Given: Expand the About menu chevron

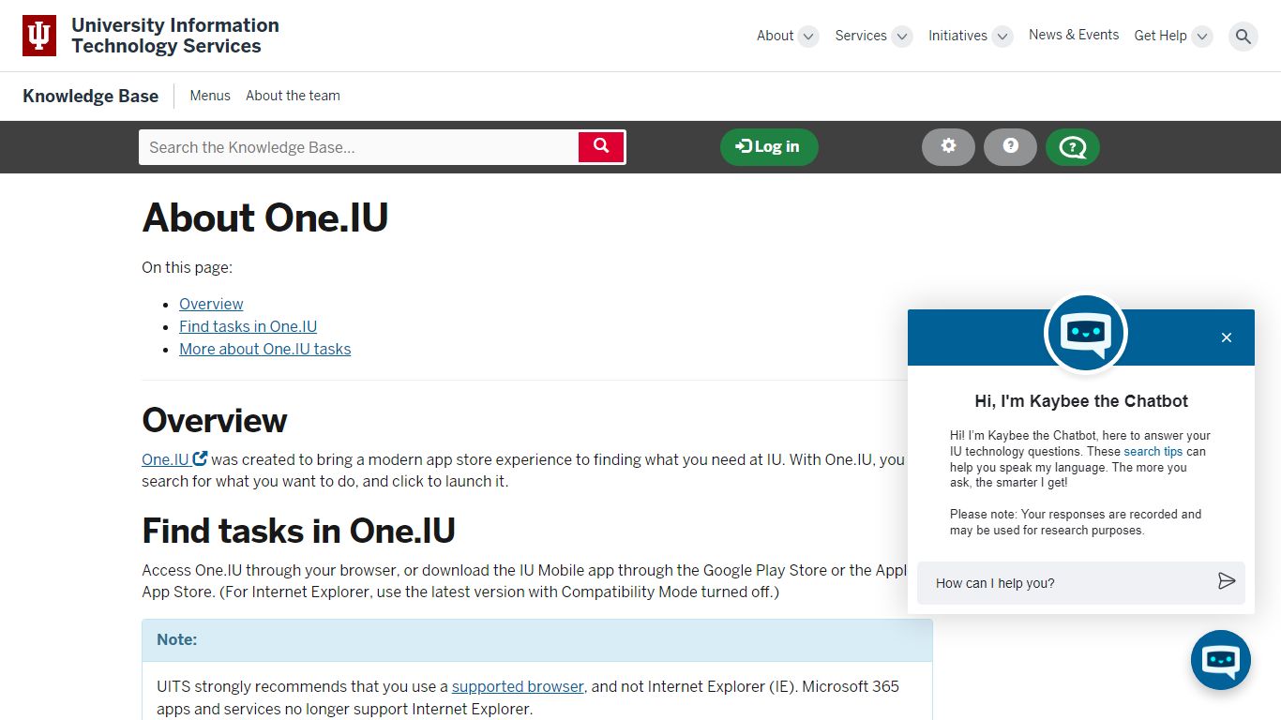Looking at the screenshot, I should 808,37.
